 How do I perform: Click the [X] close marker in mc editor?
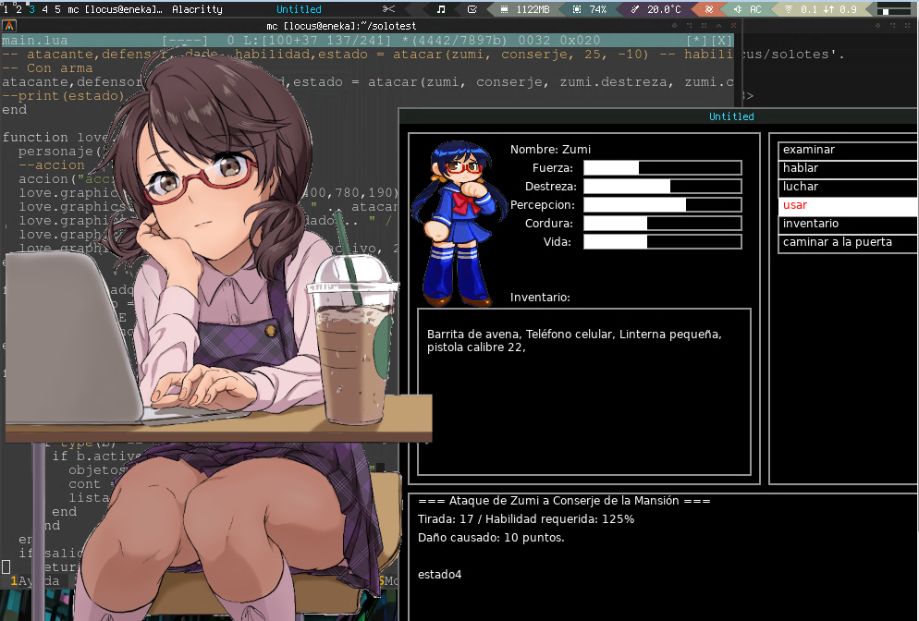(723, 42)
